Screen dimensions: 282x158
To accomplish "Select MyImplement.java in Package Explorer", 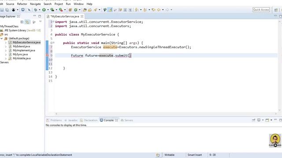I will coord(24,50).
